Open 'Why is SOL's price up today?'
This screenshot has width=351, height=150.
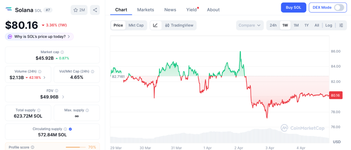(39, 37)
